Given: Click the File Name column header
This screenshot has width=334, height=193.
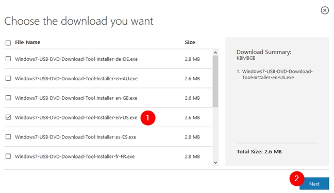Looking at the screenshot, I should pos(28,42).
